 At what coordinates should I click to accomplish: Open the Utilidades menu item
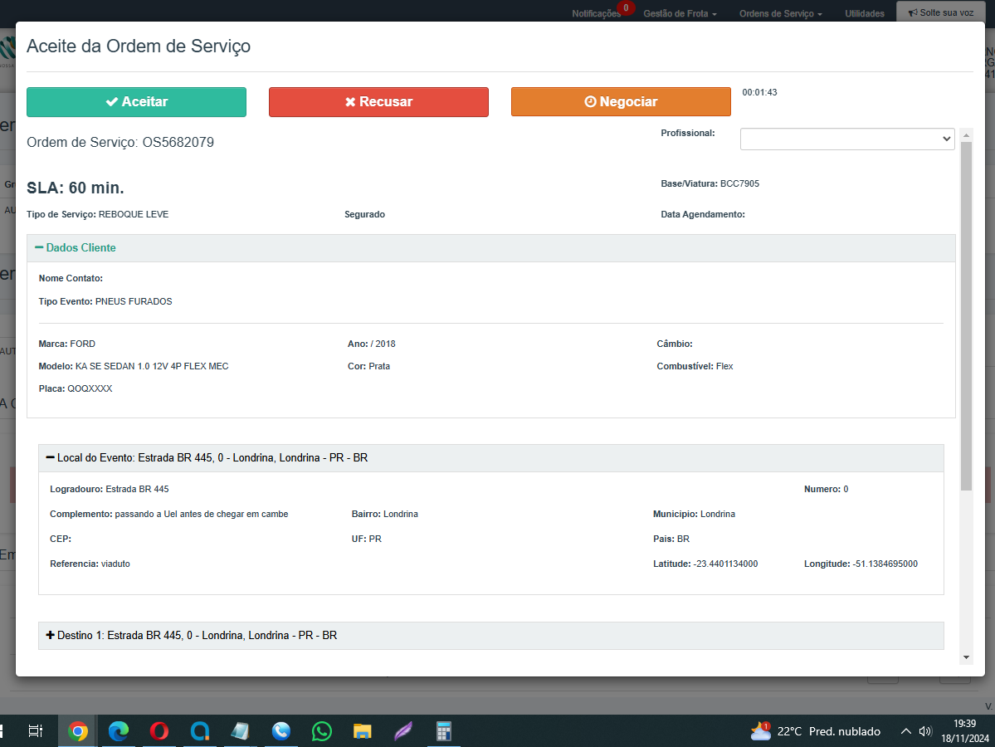click(864, 13)
